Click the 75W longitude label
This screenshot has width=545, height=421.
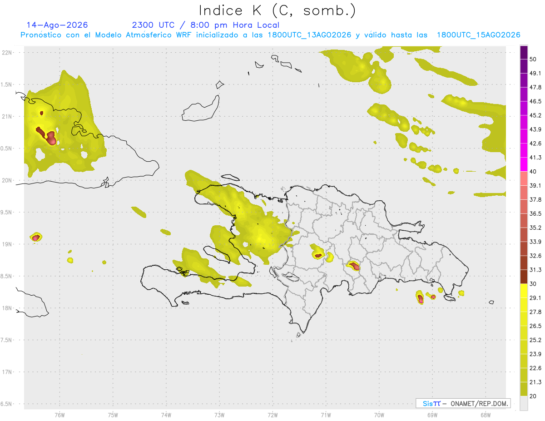point(113,415)
